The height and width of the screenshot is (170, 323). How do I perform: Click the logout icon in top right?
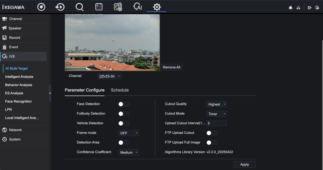point(310,8)
